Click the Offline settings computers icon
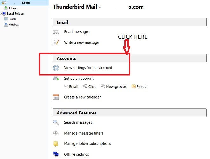210x159 pixels. (x=56, y=154)
